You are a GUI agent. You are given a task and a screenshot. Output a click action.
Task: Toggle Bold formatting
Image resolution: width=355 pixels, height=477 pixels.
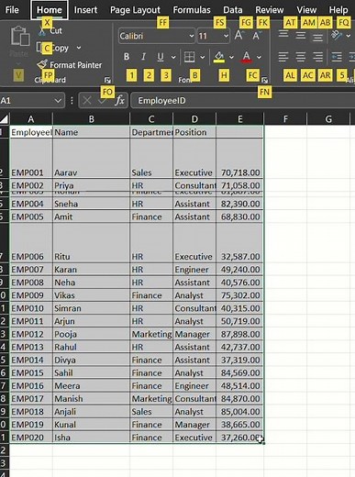click(x=127, y=57)
